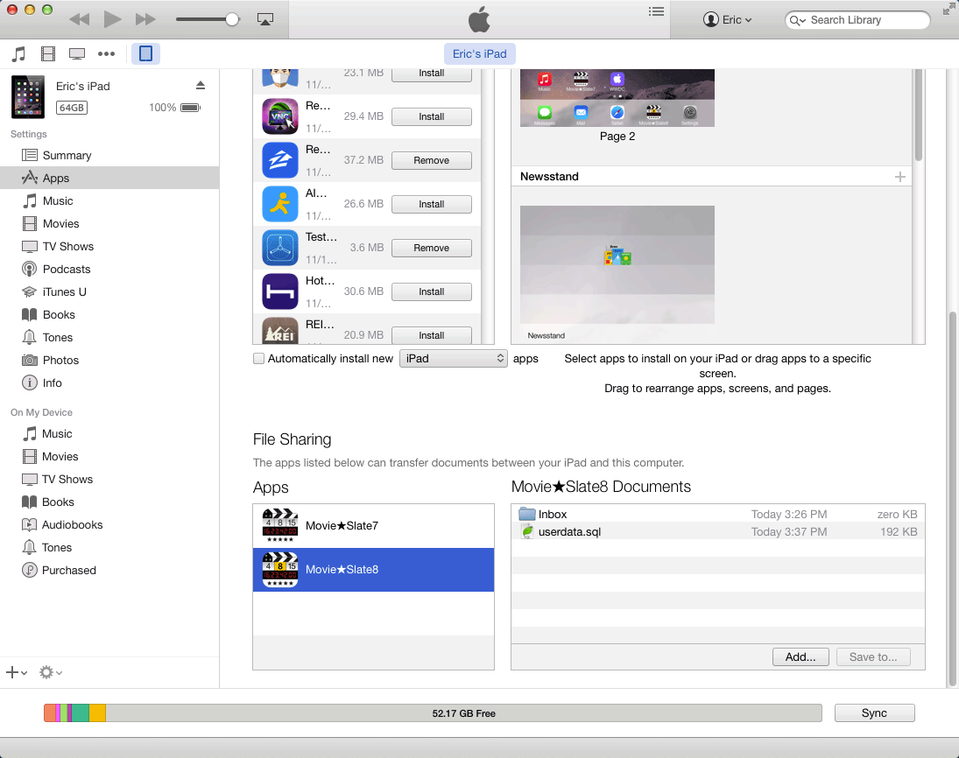Image resolution: width=959 pixels, height=758 pixels.
Task: Remove the 37.2 MB app
Action: coord(431,161)
